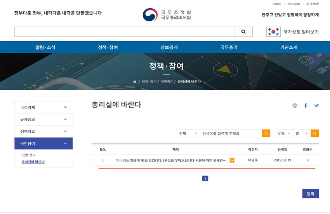Expand the 국정과제 sidebar section
This screenshot has width=330, height=214.
tap(43, 107)
